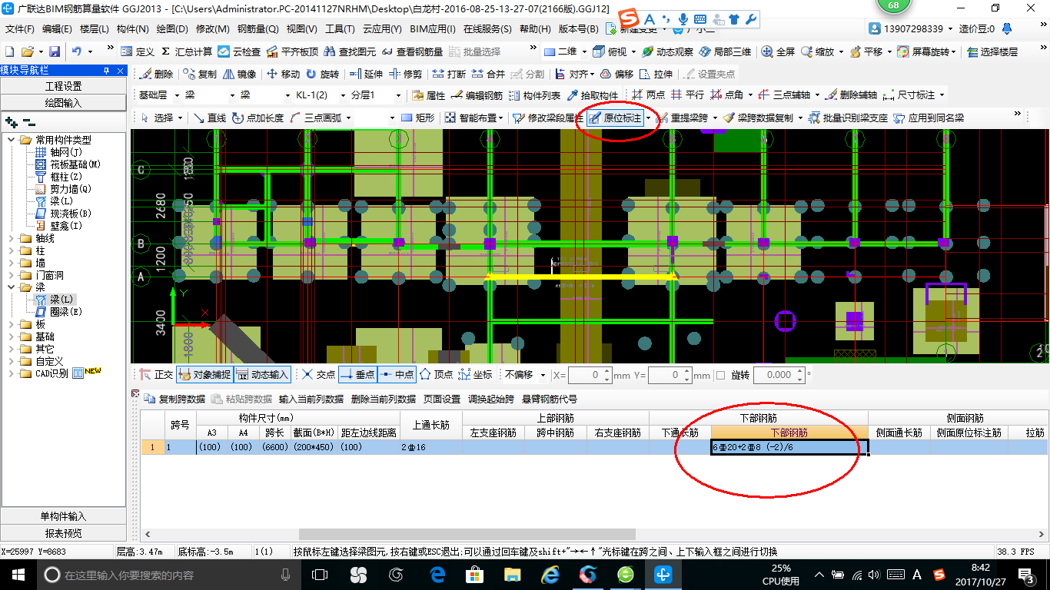The width and height of the screenshot is (1050, 590).
Task: Click the 偏移 offset tool
Action: 616,74
